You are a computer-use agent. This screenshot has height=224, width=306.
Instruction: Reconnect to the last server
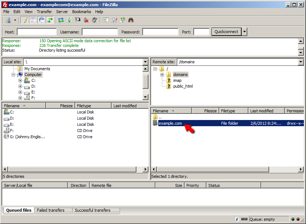coord(94,20)
